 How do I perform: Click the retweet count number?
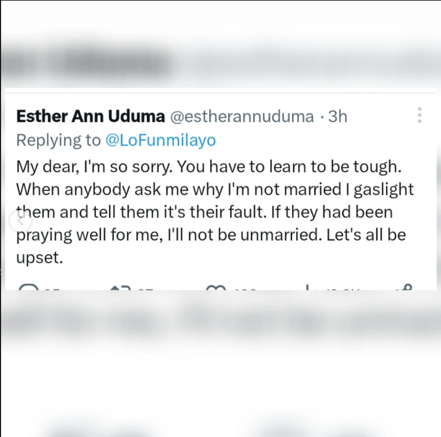[145, 289]
